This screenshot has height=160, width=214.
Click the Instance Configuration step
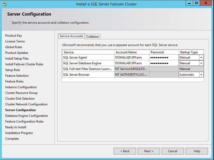(x=21, y=87)
